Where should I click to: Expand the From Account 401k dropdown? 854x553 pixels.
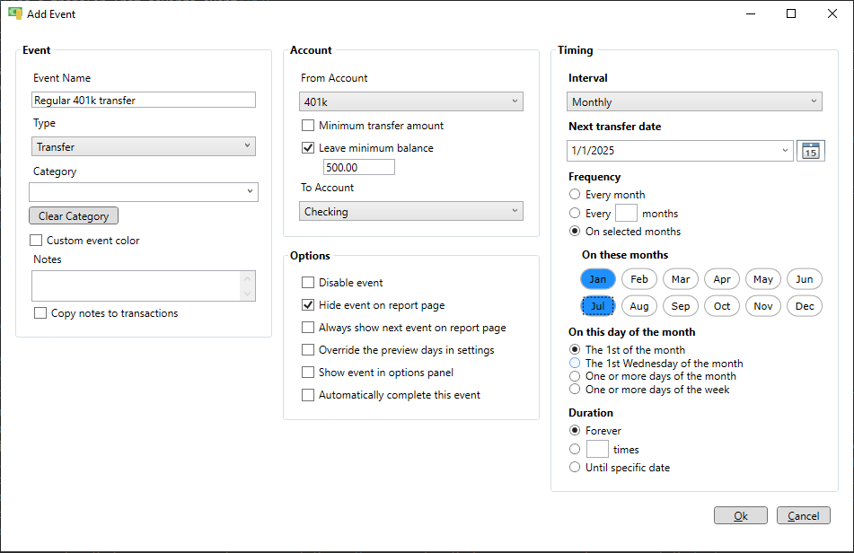click(x=411, y=101)
